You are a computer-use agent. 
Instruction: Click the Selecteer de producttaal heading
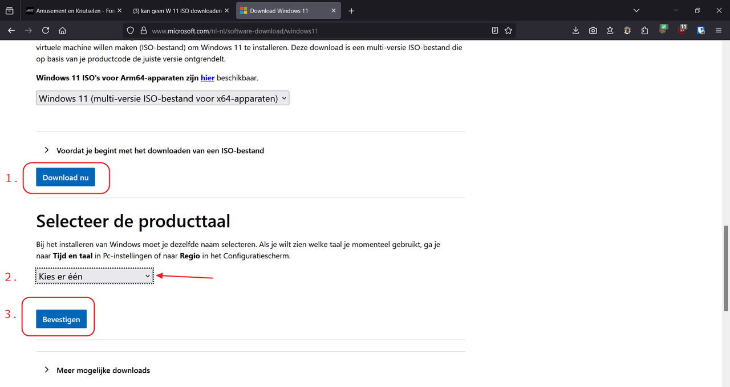(x=133, y=221)
